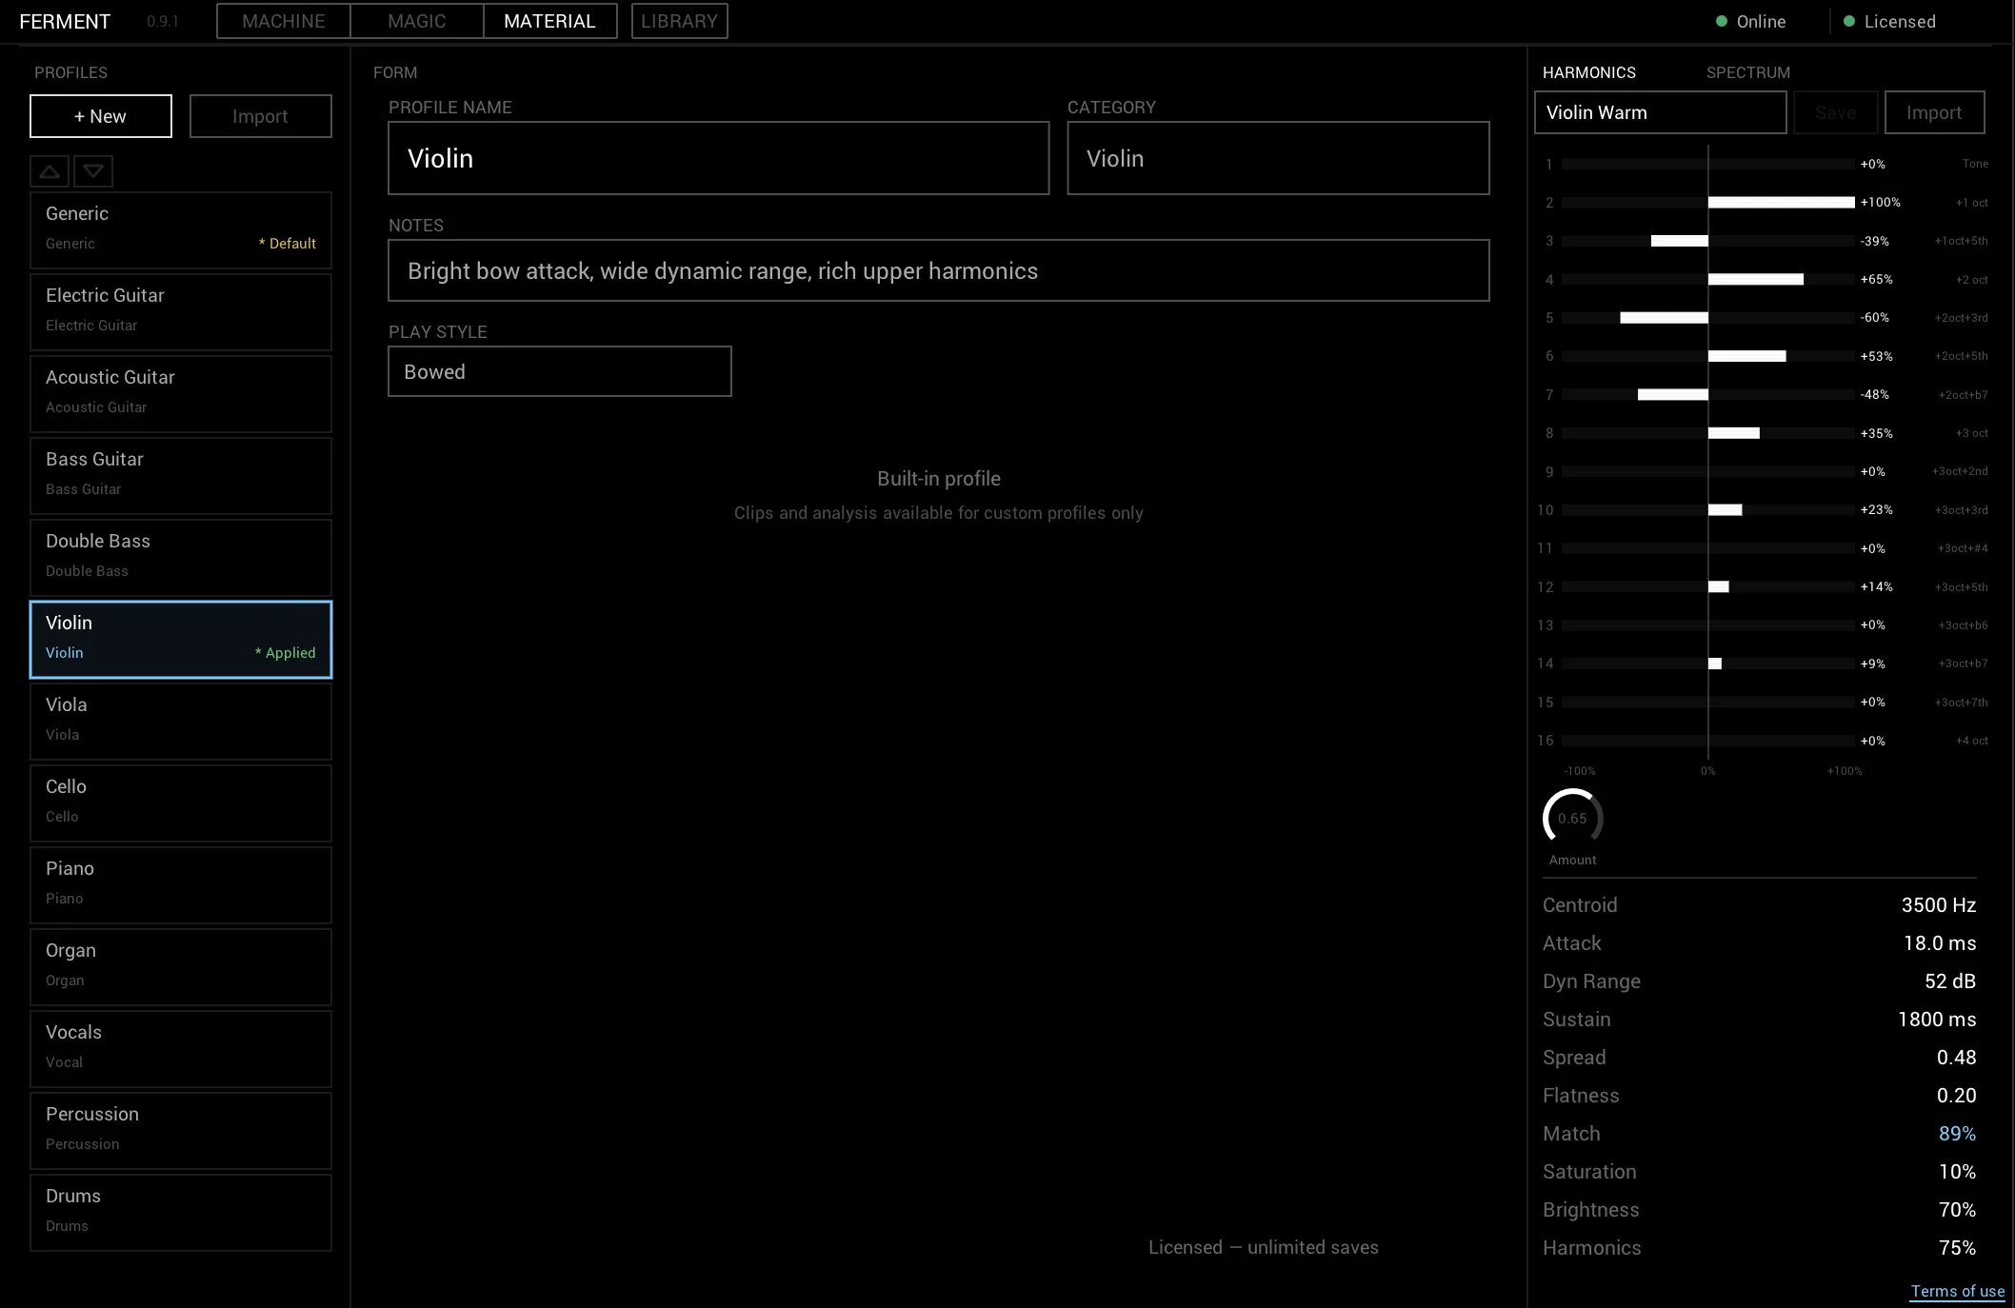Select the Drums profile
Screen dimensions: 2015x1308
181,1210
